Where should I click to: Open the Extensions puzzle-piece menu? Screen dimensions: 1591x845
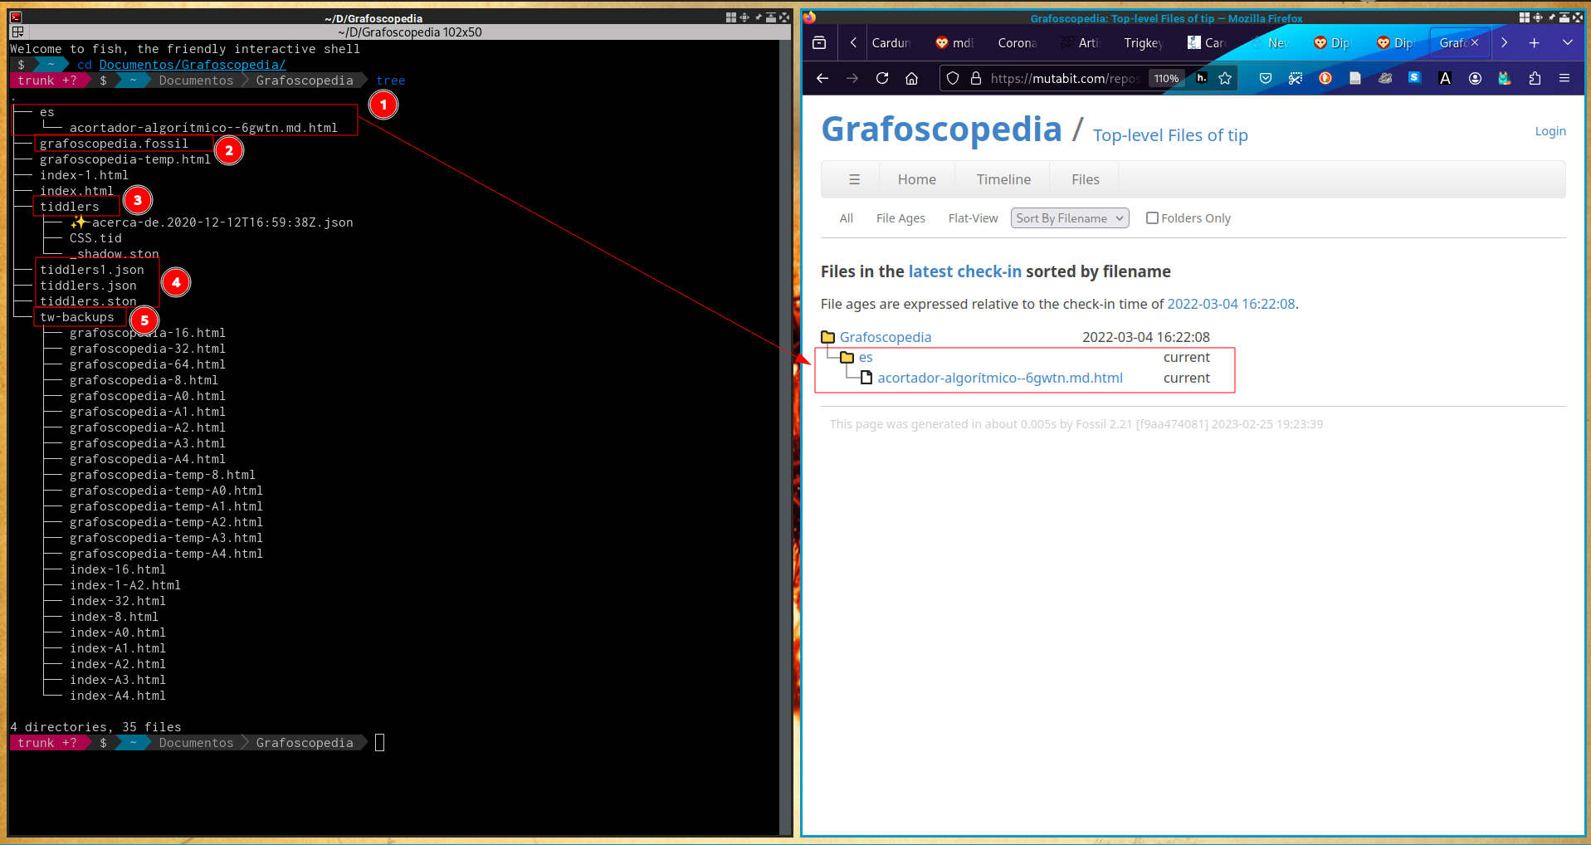click(1535, 78)
